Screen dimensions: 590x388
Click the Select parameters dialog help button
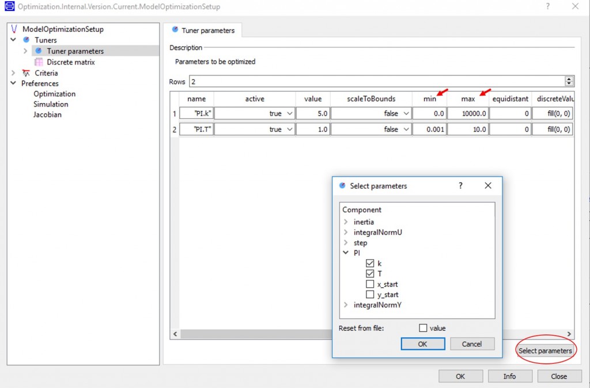coord(460,186)
